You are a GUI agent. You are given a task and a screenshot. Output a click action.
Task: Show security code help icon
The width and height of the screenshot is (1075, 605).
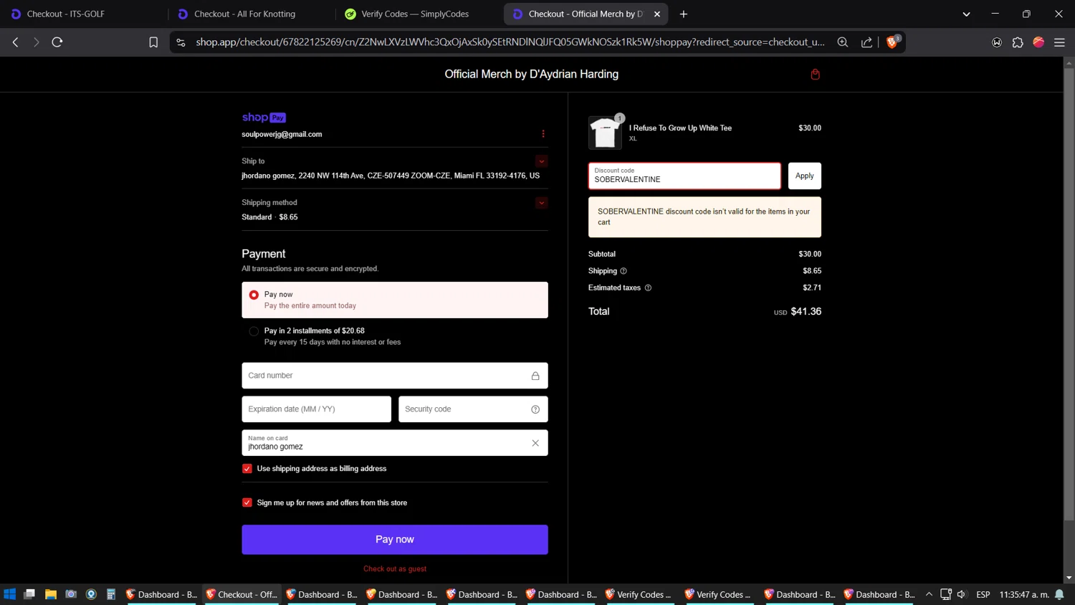point(535,409)
